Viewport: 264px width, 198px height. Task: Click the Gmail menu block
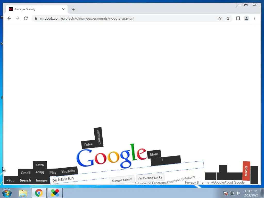pyautogui.click(x=26, y=173)
